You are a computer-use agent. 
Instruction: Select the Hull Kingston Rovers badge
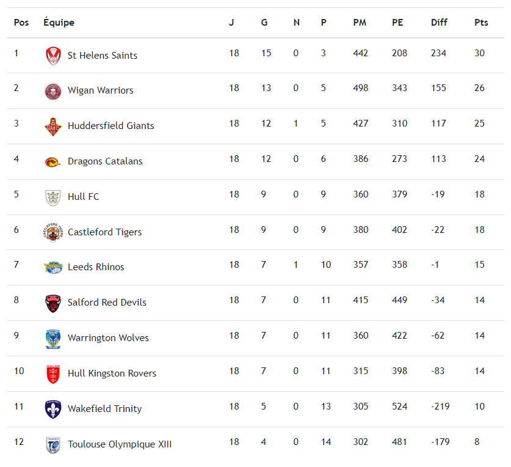point(53,373)
